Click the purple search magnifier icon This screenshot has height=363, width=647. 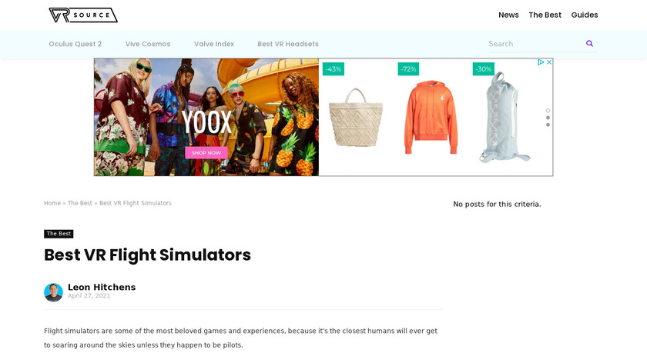click(589, 44)
